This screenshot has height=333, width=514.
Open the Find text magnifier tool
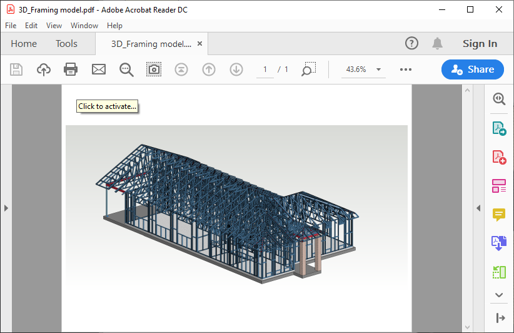pos(126,69)
